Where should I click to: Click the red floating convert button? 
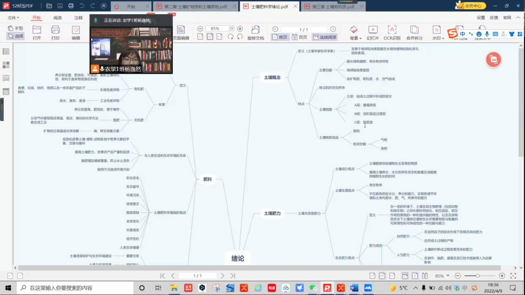(x=493, y=60)
